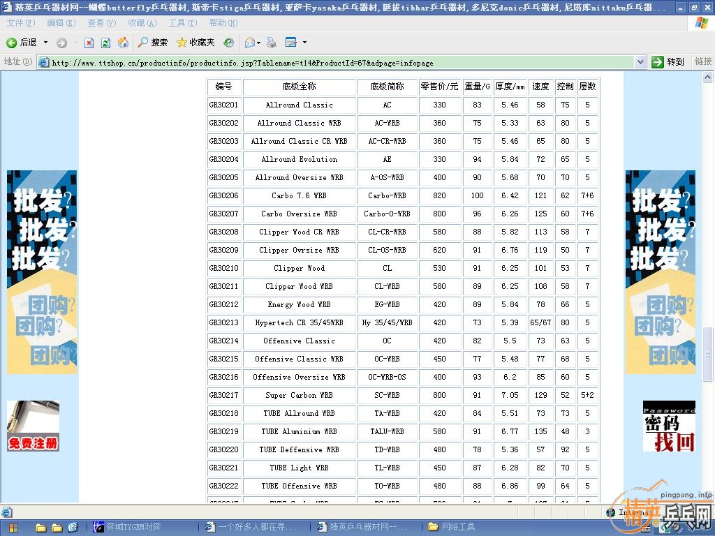
Task: Click the cell Super Carbon WRB
Action: click(299, 395)
